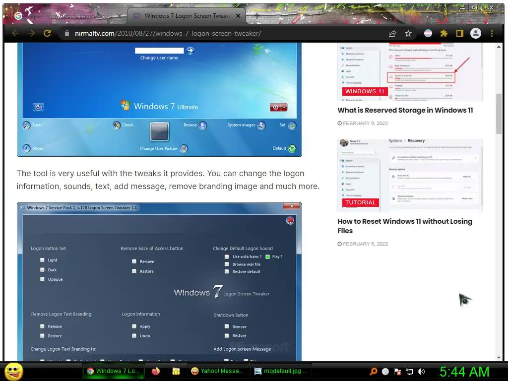Image resolution: width=508 pixels, height=381 pixels.
Task: Click the Tools icon in the tweaker screenshot
Action: 27,125
